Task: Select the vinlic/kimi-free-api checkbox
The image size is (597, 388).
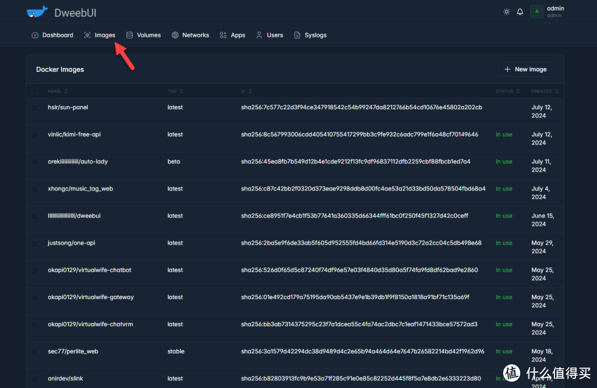Action: (35, 135)
